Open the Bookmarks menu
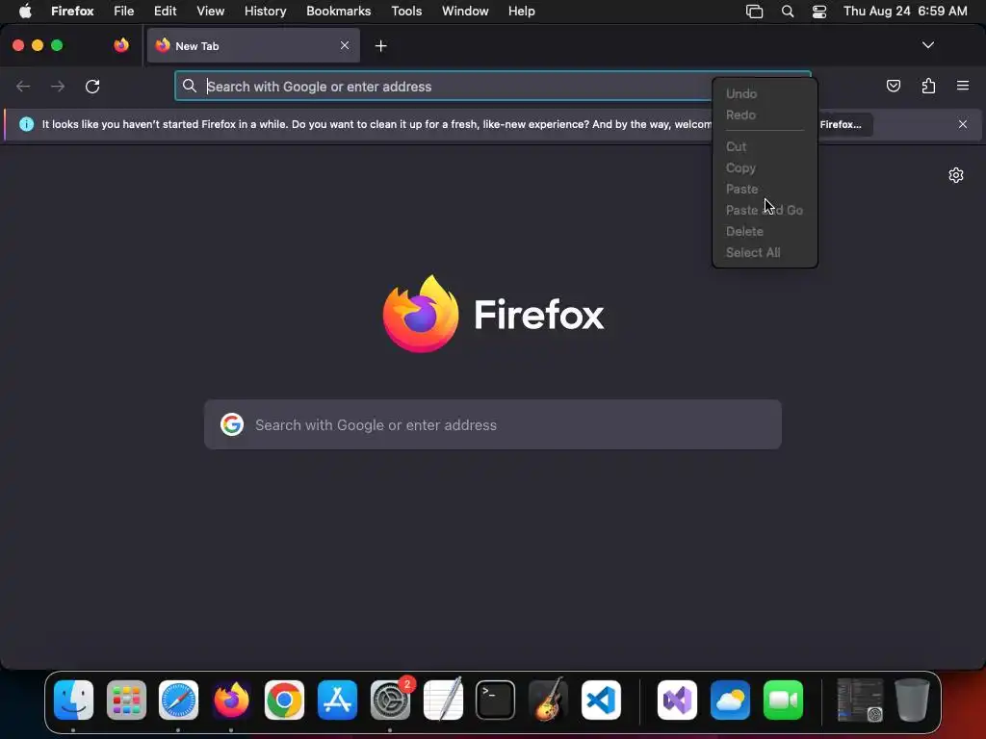 (338, 12)
